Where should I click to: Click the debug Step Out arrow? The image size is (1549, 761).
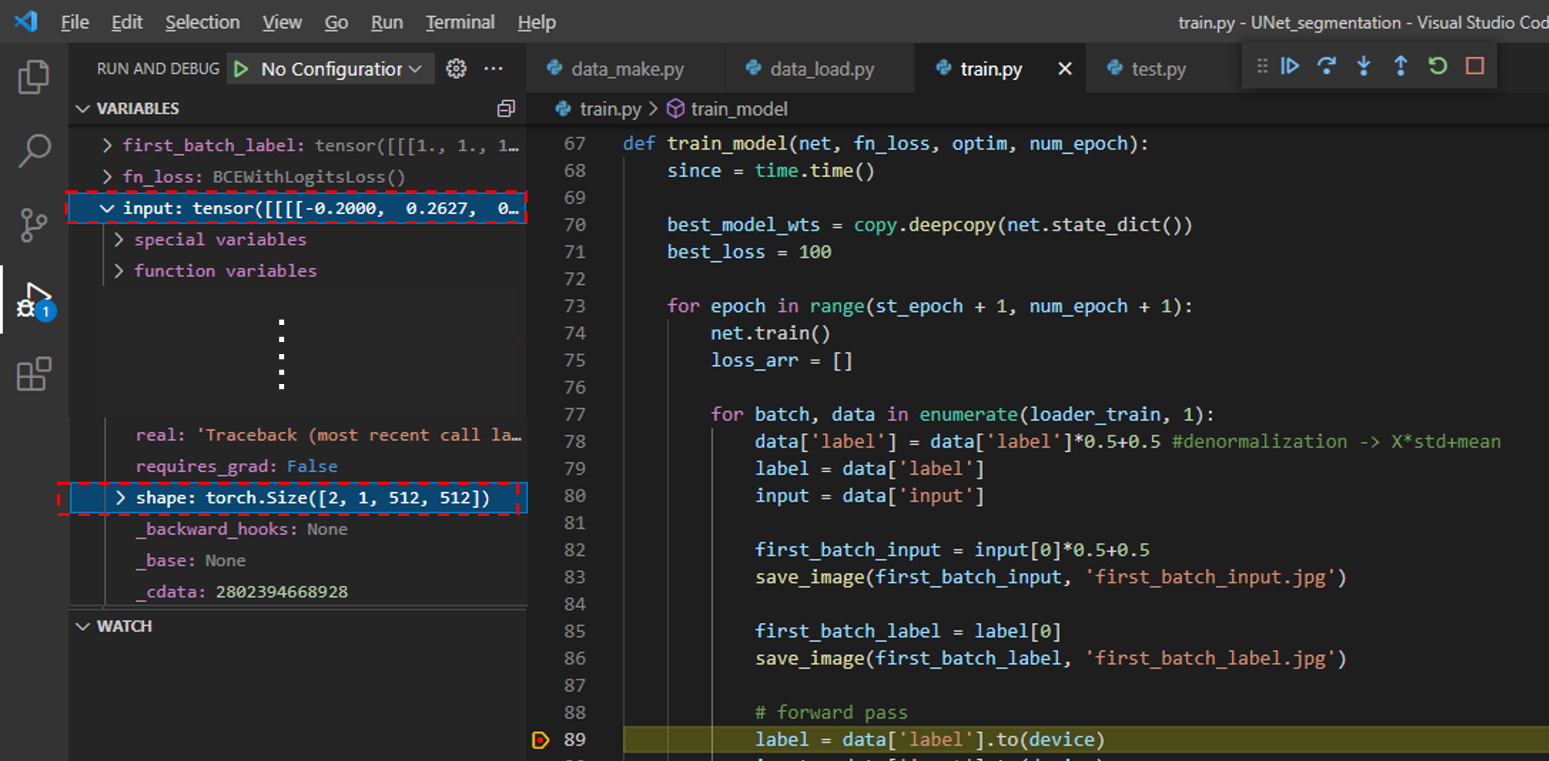tap(1400, 66)
